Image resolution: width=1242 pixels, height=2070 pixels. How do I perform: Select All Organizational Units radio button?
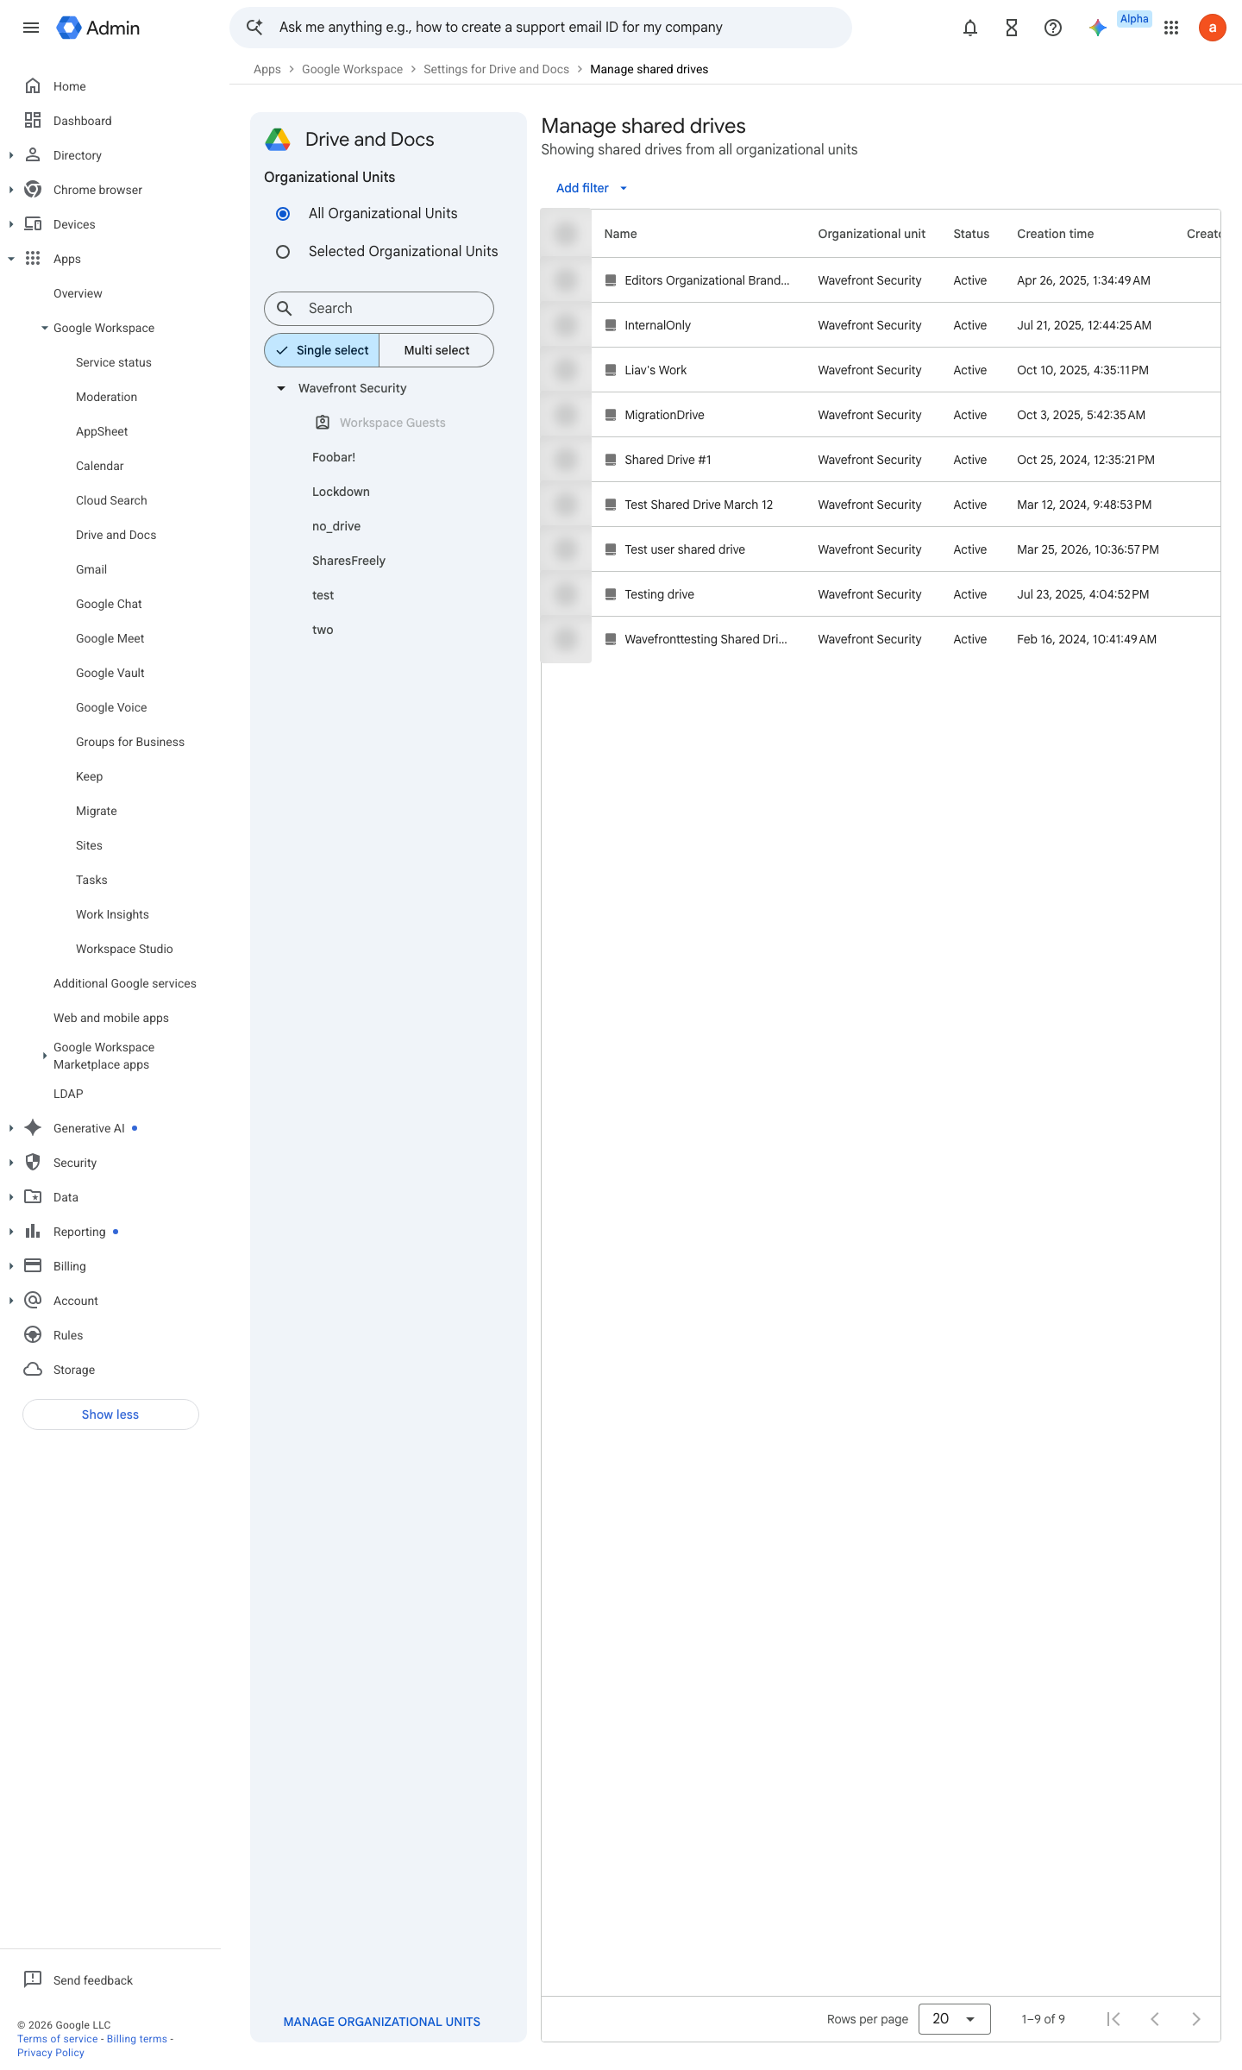point(283,214)
